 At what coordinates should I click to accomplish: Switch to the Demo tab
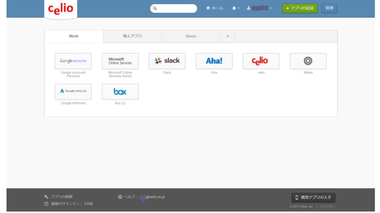tap(191, 36)
